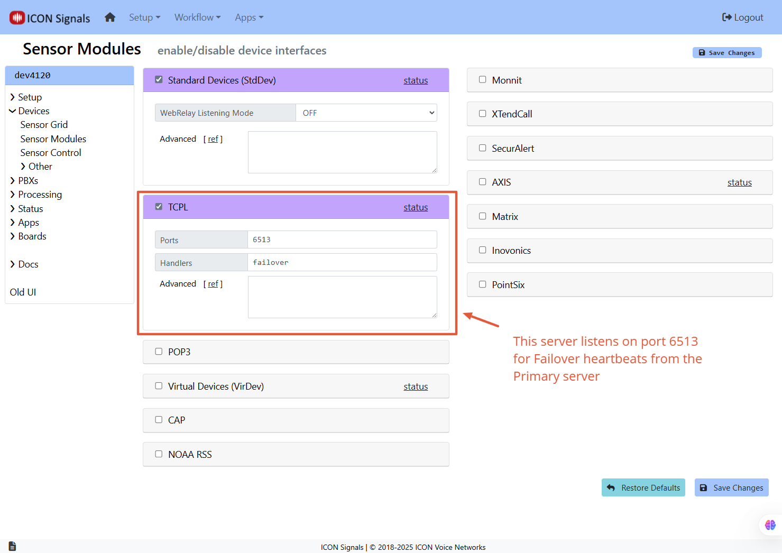The width and height of the screenshot is (782, 553).
Task: Enable the POP3 device interface
Action: 159,351
